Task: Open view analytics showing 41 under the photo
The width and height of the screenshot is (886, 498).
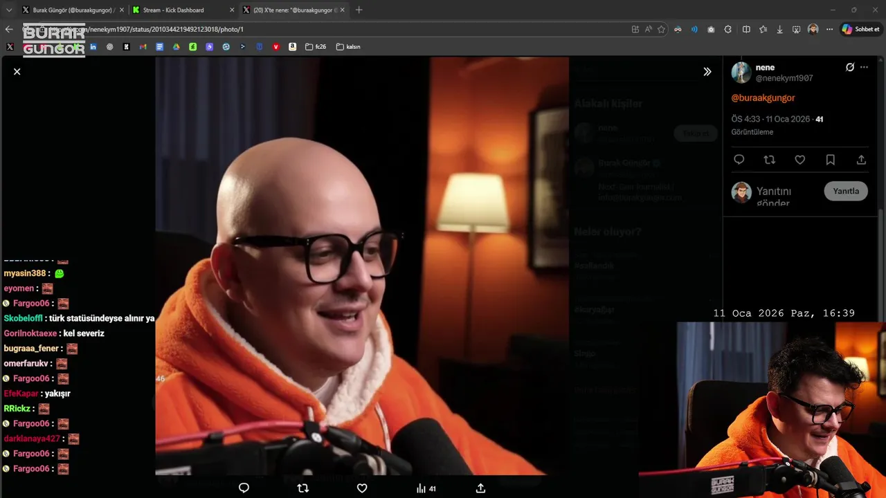Action: point(426,488)
